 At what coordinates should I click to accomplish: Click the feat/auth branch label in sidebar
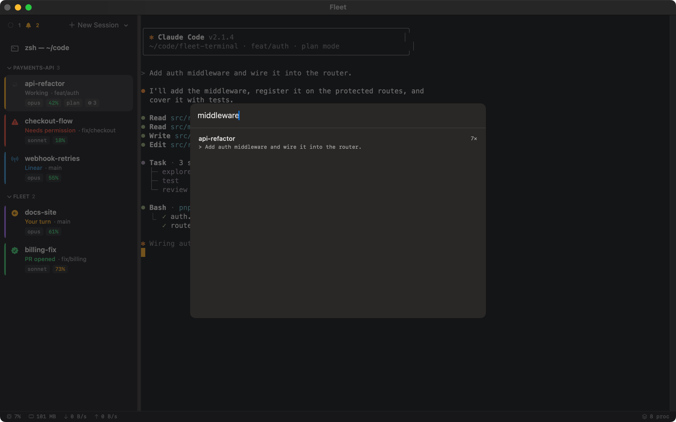(66, 93)
